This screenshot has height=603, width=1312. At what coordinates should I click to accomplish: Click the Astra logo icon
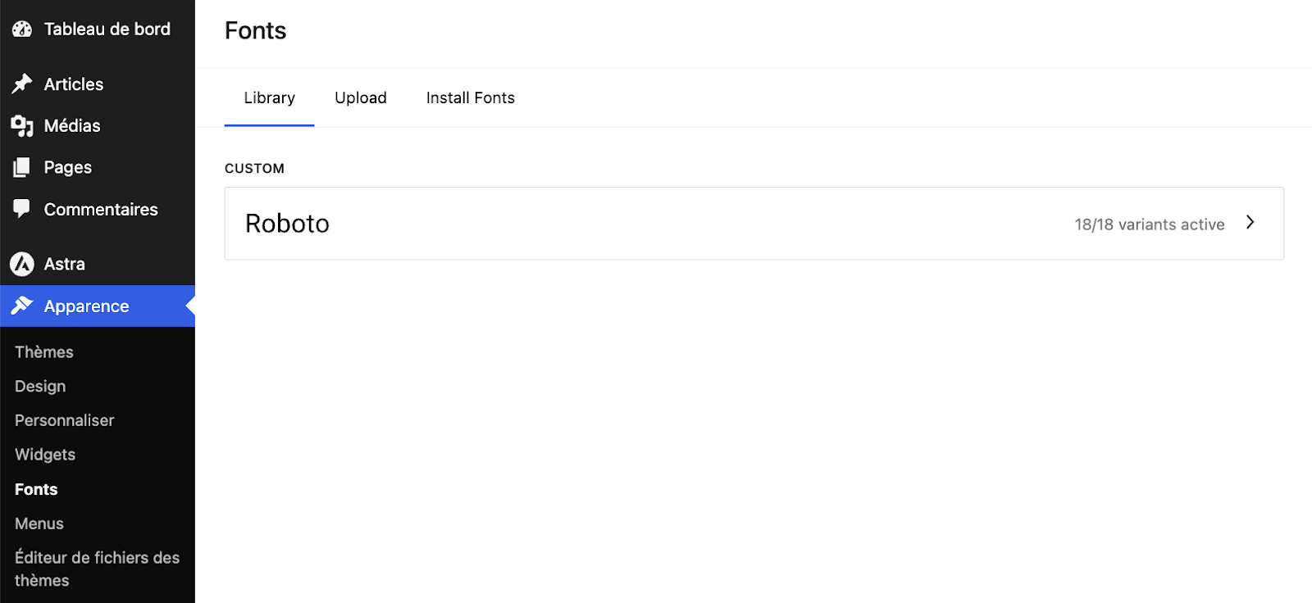22,264
